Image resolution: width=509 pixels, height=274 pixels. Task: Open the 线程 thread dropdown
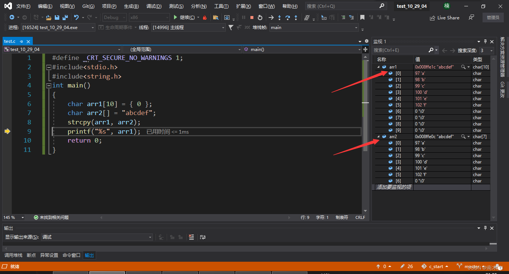pos(188,28)
